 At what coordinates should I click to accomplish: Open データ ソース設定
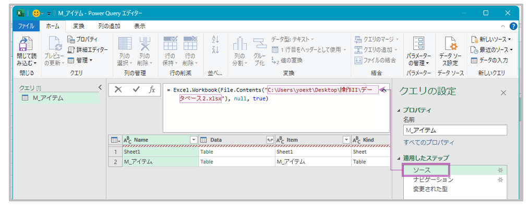[x=451, y=51]
